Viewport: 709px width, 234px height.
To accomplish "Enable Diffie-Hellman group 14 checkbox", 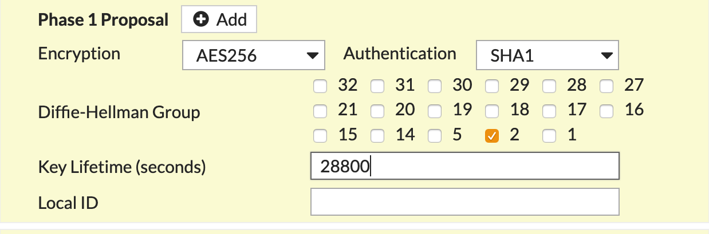I will (x=377, y=136).
